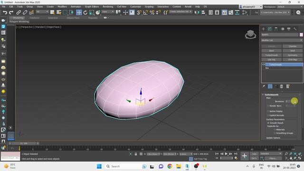Image resolution: width=304 pixels, height=171 pixels.
Task: Enable the Explicit Normals checkbox
Action: click(x=268, y=115)
